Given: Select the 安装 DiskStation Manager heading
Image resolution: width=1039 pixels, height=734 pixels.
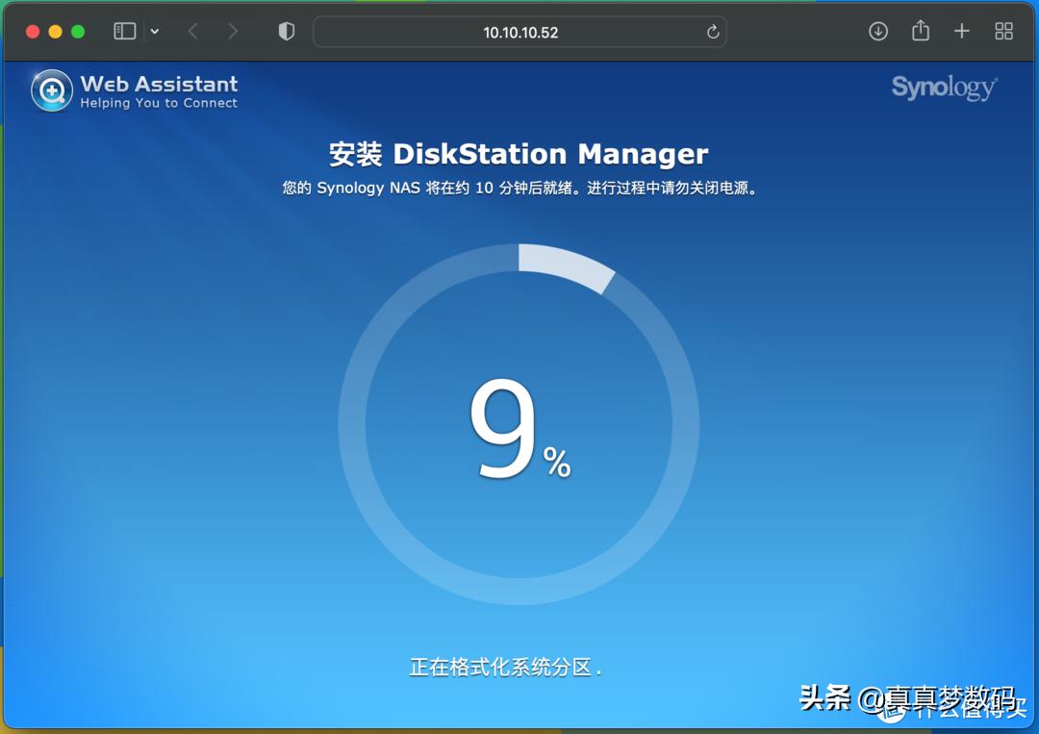Looking at the screenshot, I should point(519,153).
